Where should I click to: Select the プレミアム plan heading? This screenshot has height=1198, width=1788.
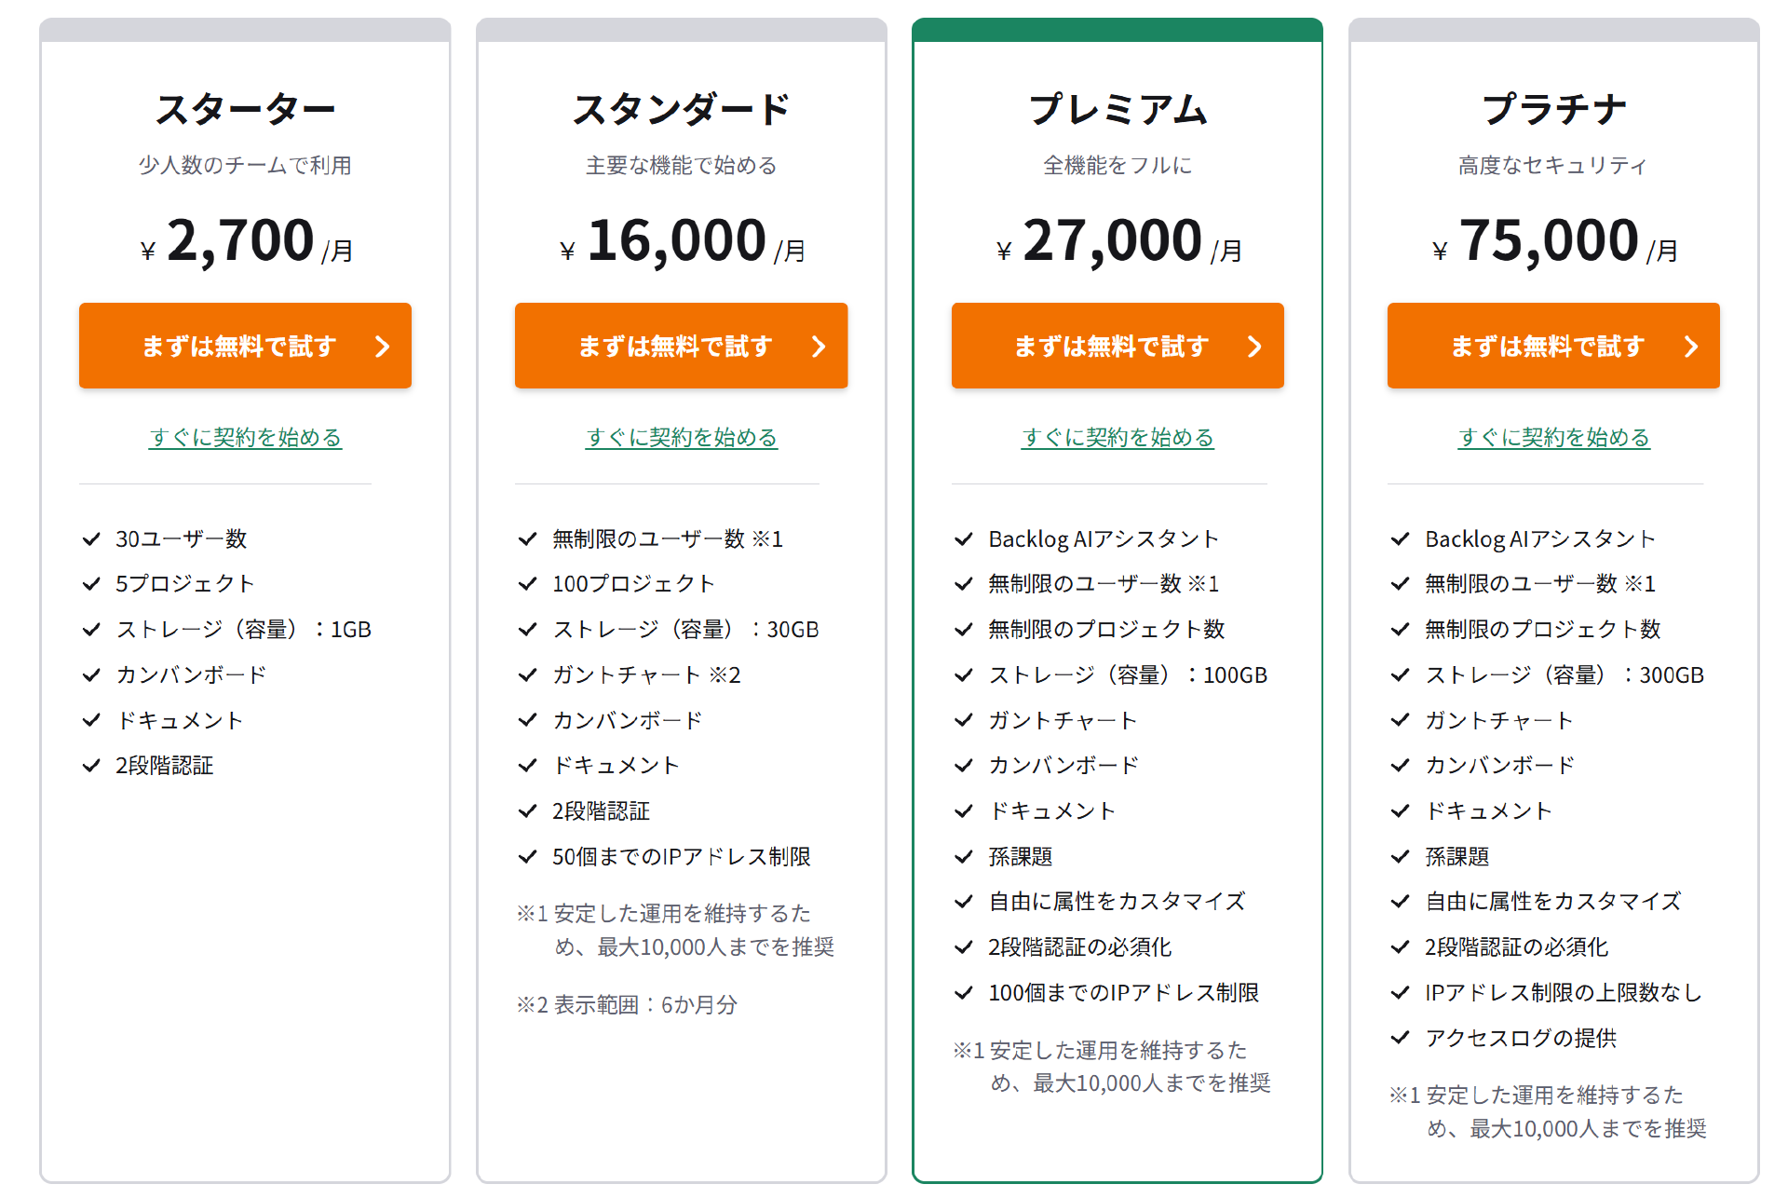click(1117, 109)
